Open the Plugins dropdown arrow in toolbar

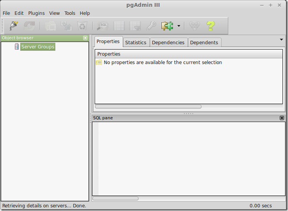179,26
